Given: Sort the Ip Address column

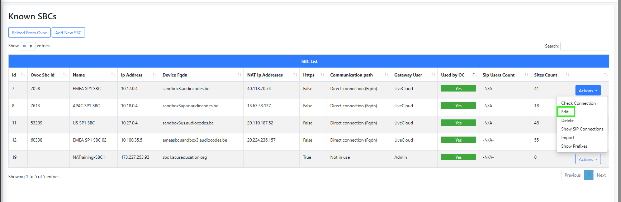Looking at the screenshot, I should pyautogui.click(x=155, y=75).
